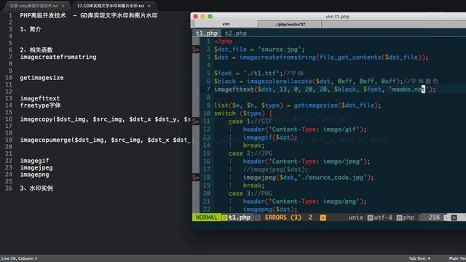Viewport: 466px width, 262px height.
Task: Click the unix file format indicator
Action: click(356, 218)
